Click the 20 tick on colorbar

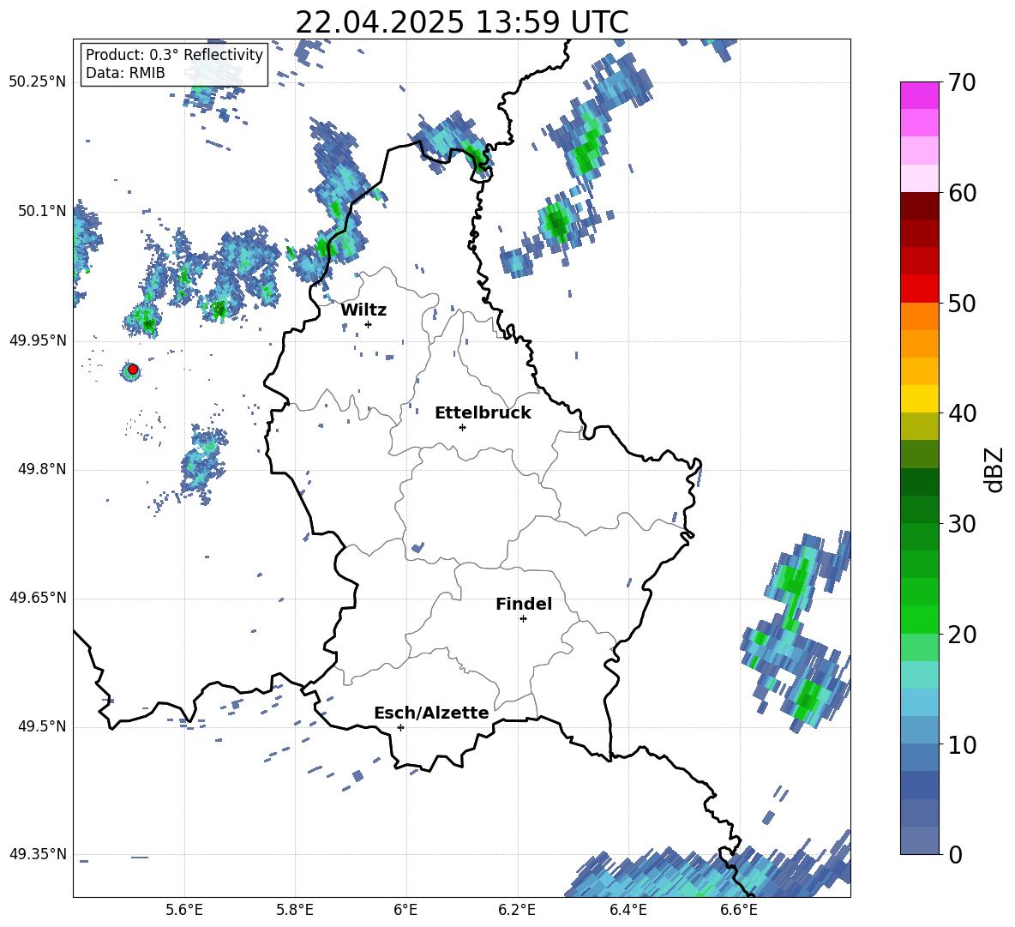click(x=961, y=634)
